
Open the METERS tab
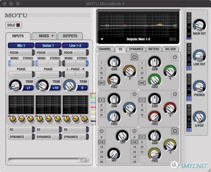point(154,49)
